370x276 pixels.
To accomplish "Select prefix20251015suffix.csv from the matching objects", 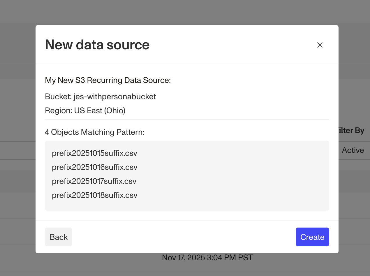I will (94, 153).
